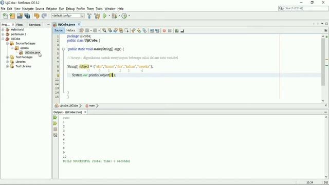The height and width of the screenshot is (185, 329).
Task: Close the Projects panel tab
Action: tap(13, 25)
